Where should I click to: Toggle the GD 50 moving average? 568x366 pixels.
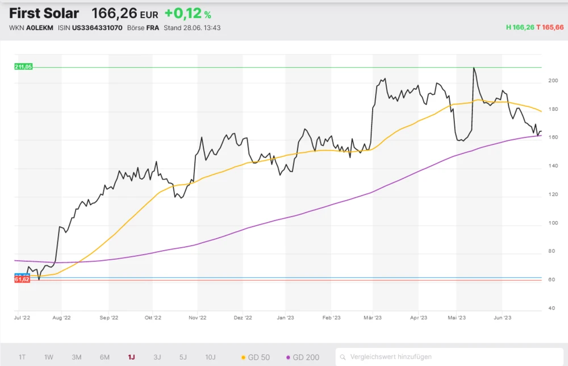tap(256, 357)
